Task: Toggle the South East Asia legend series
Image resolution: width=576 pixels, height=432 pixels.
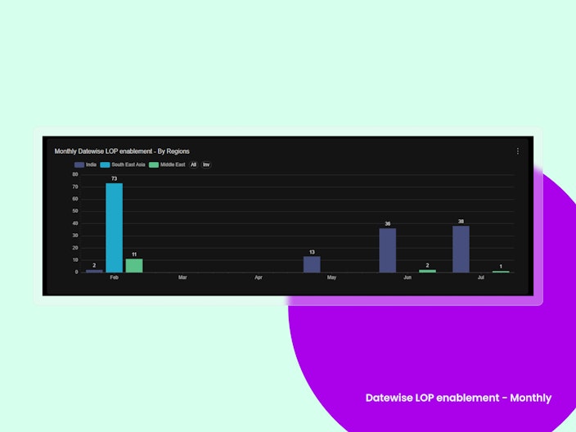Action: (123, 164)
